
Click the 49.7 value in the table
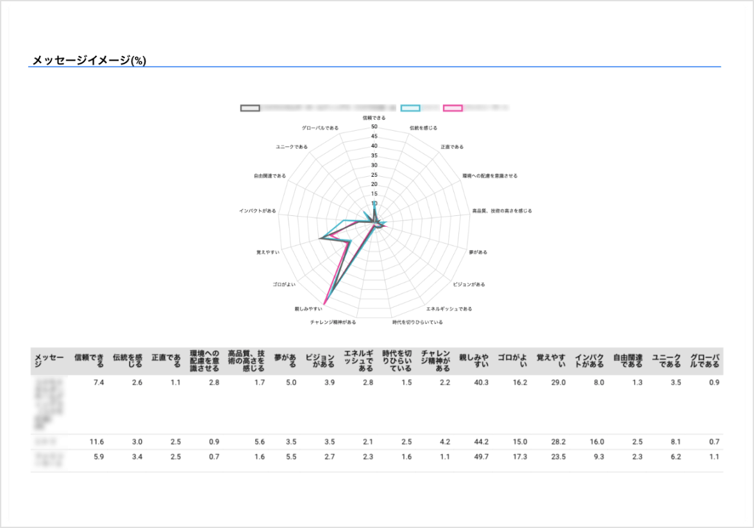coord(480,457)
